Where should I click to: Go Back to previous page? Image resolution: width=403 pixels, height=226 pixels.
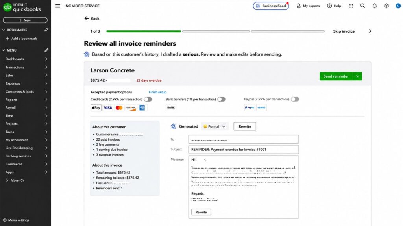[92, 18]
